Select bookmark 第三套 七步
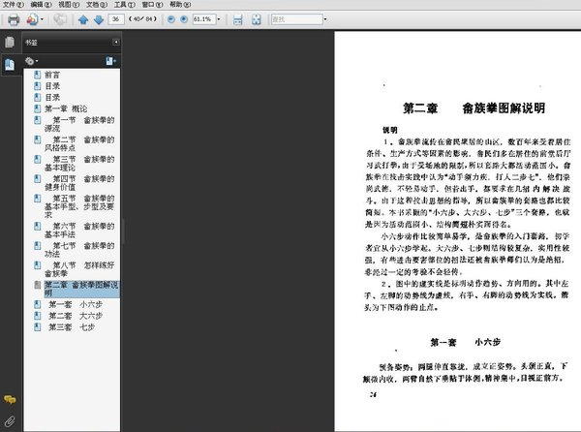This screenshot has height=432, width=581. tap(72, 327)
